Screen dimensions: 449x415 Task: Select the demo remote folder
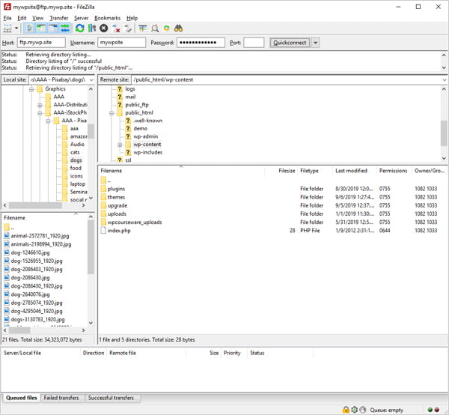[x=141, y=128]
